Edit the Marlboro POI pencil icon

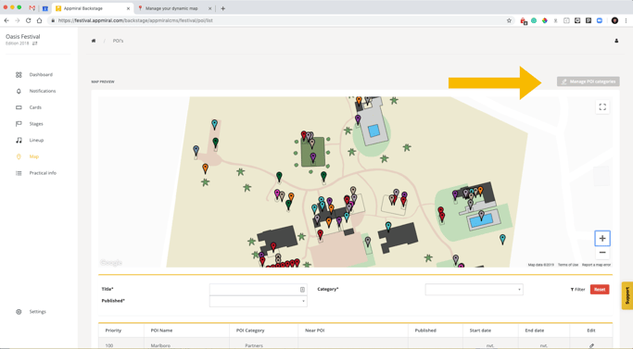point(591,346)
